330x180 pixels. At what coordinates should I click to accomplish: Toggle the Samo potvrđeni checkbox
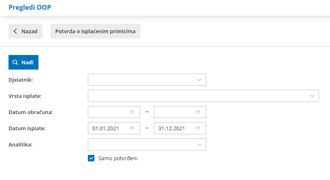91,158
